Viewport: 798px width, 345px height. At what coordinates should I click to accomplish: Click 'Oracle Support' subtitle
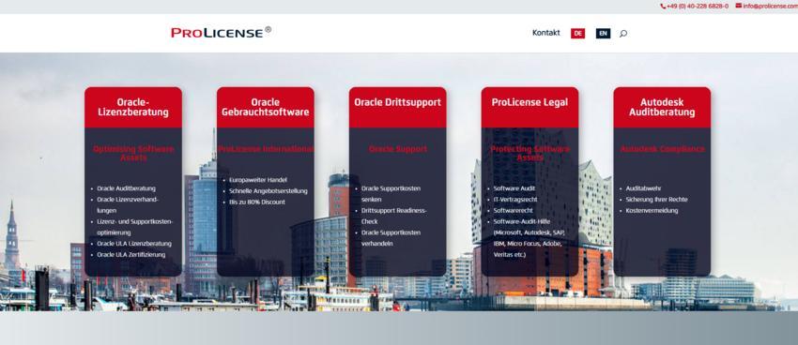click(398, 149)
